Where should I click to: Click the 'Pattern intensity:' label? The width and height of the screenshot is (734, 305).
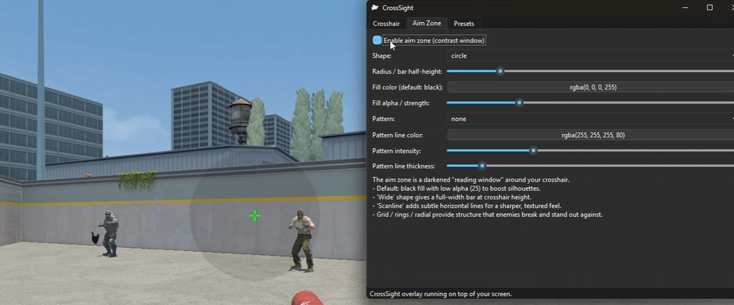[396, 151]
